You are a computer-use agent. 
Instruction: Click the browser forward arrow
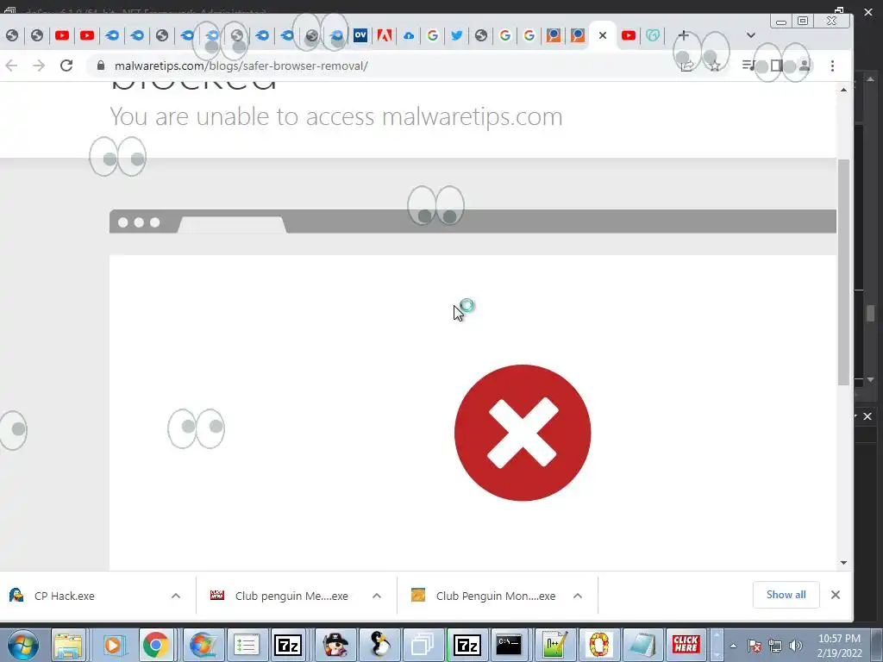tap(38, 66)
